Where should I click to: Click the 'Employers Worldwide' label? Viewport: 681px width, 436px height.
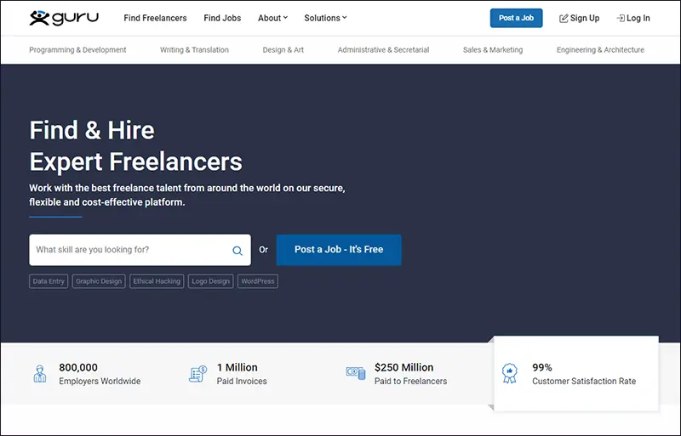click(100, 382)
